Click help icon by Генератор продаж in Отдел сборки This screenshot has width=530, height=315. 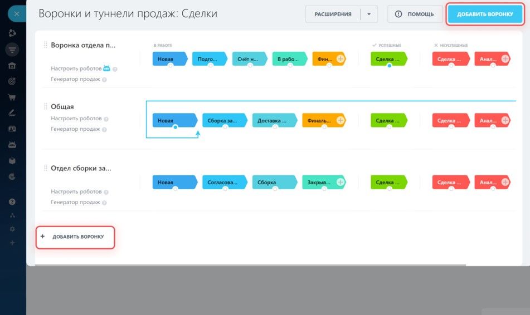point(104,203)
